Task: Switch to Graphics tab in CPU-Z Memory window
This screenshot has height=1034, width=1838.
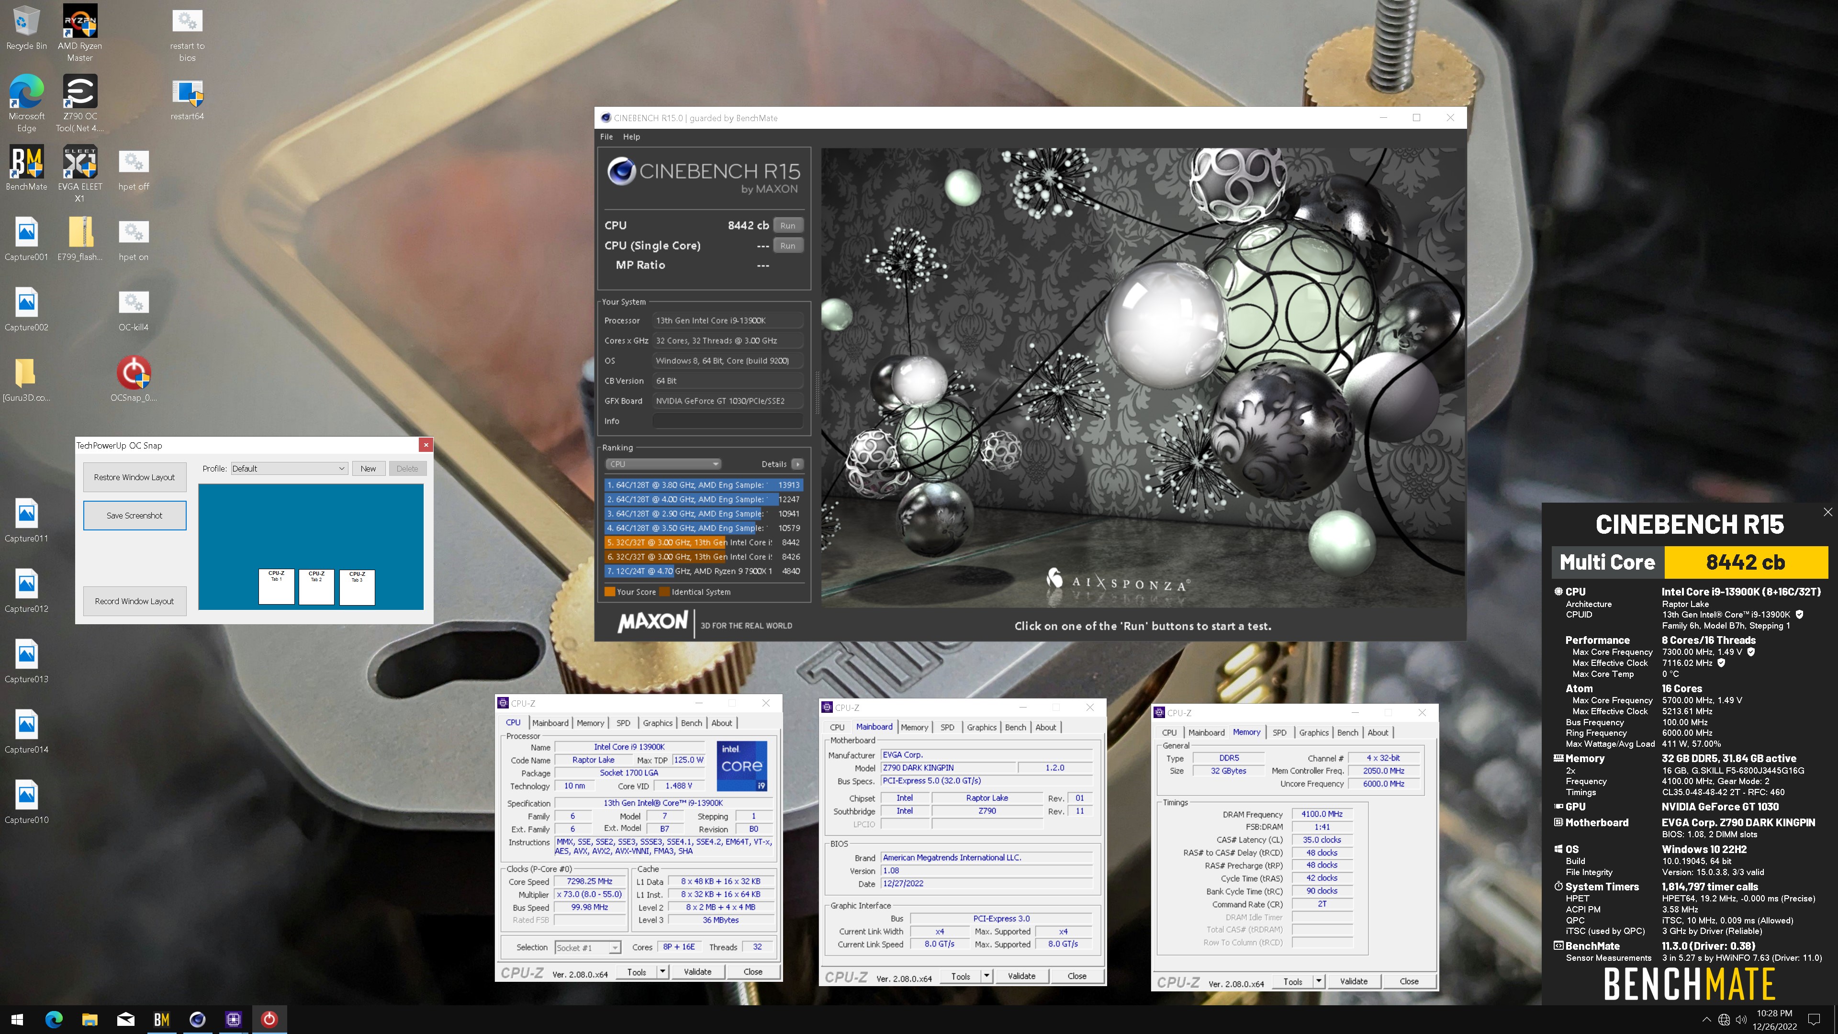Action: tap(1313, 732)
